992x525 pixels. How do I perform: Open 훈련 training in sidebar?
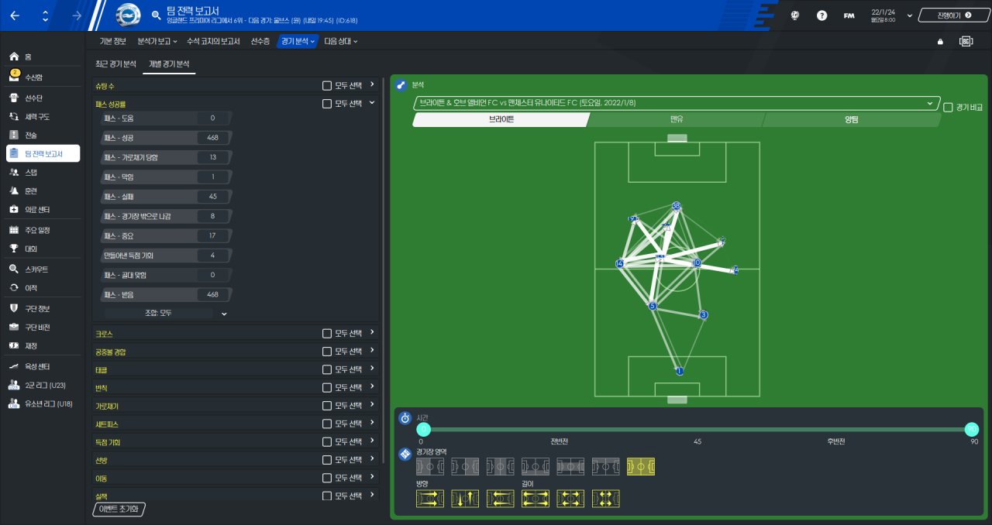pyautogui.click(x=43, y=191)
